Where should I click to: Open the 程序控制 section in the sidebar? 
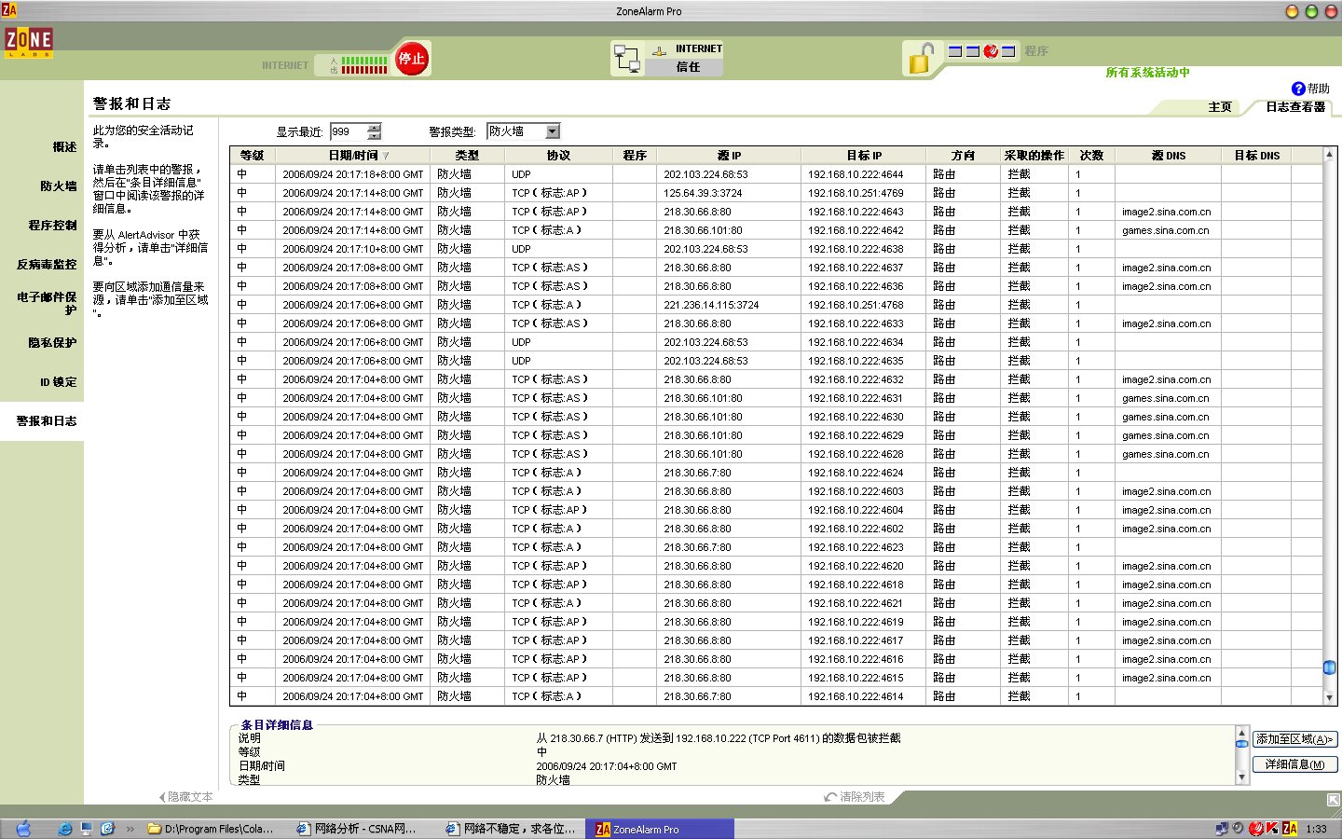52,226
